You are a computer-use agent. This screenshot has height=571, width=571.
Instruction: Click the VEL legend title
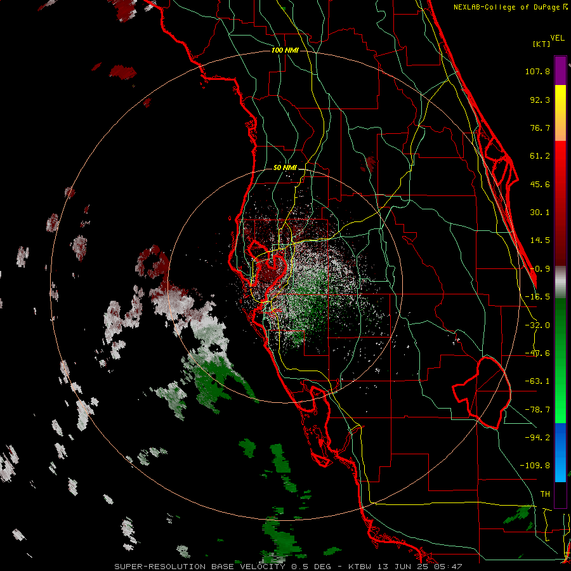coord(557,38)
